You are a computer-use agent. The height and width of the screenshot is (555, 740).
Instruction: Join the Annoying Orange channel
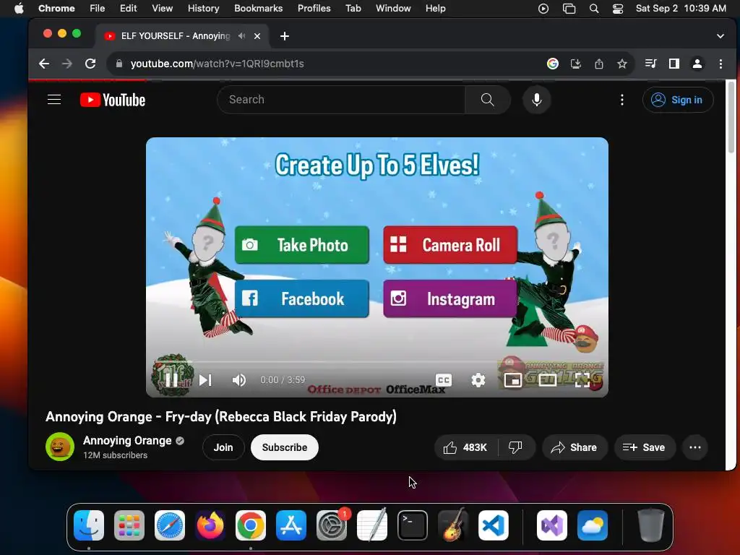(x=223, y=447)
